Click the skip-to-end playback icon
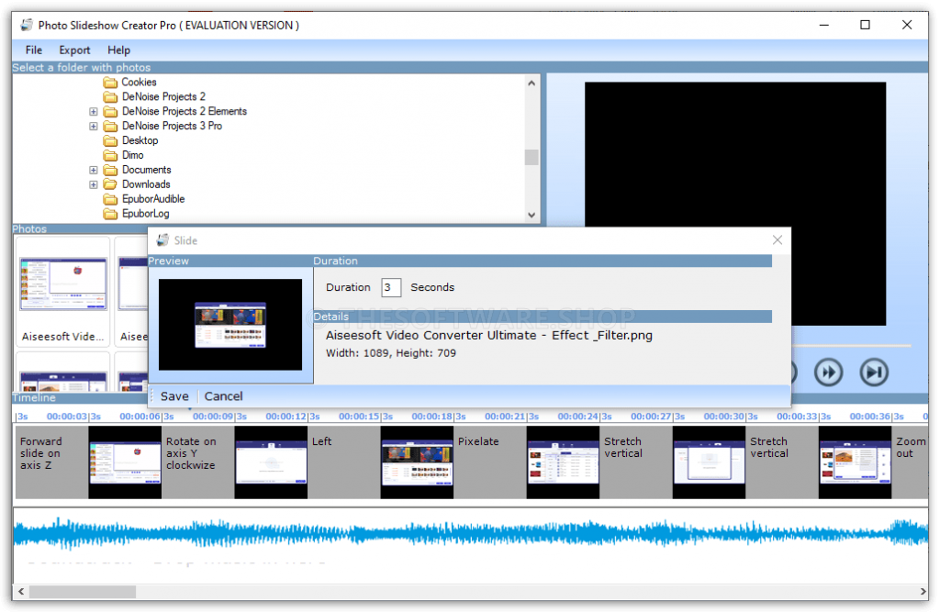 [873, 372]
